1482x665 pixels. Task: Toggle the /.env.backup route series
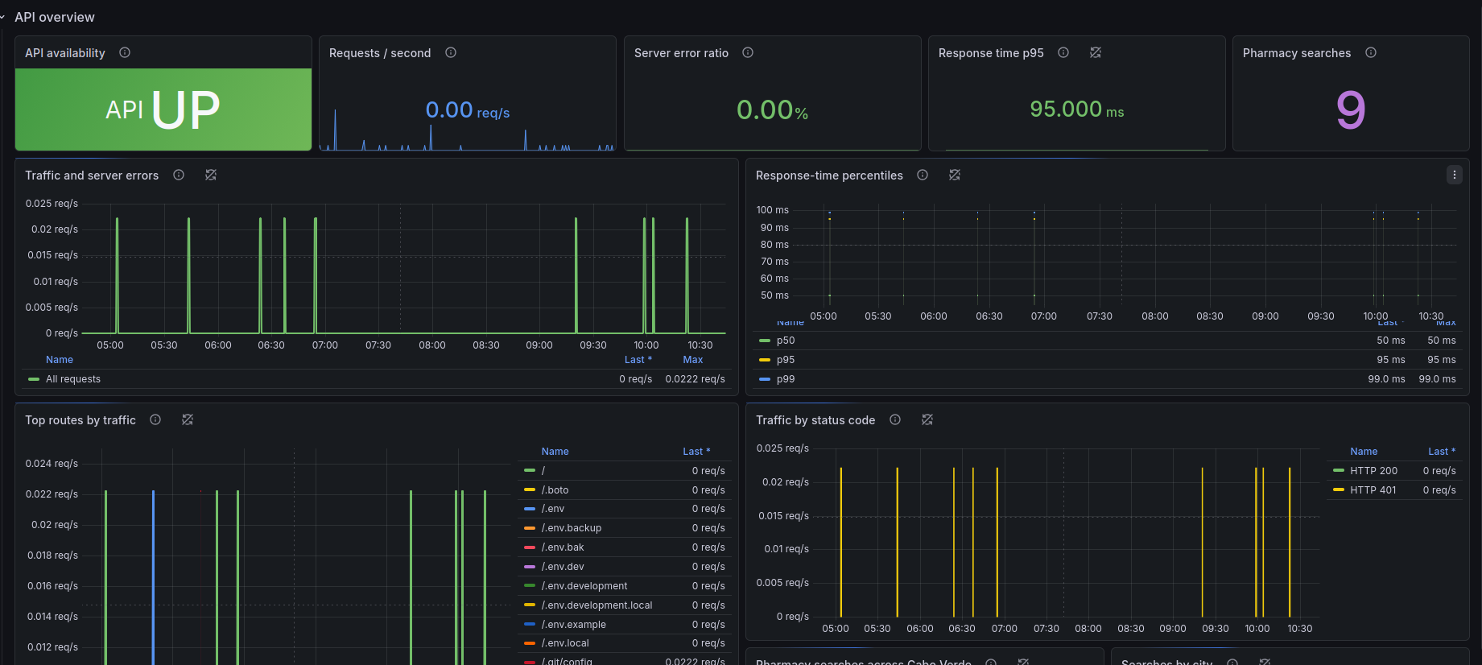[572, 528]
